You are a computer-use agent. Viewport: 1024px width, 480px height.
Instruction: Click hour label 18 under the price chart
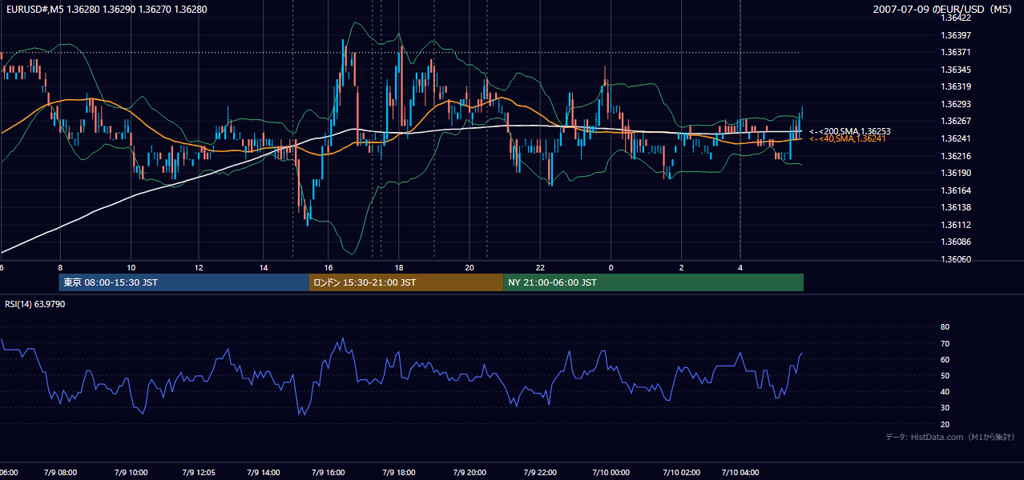point(398,267)
